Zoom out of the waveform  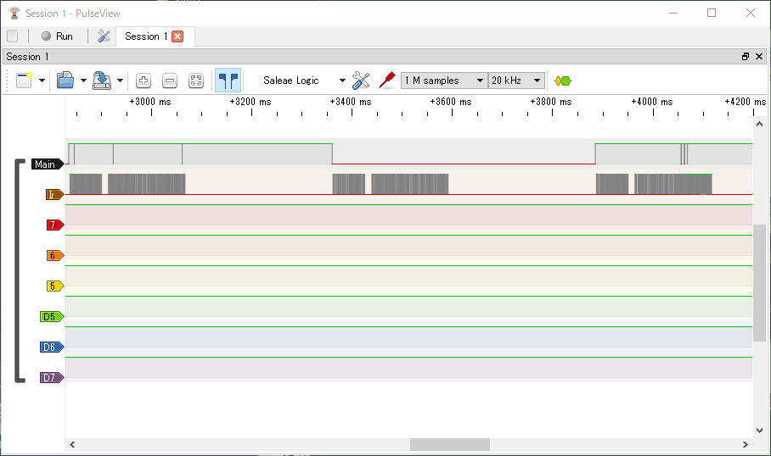170,81
